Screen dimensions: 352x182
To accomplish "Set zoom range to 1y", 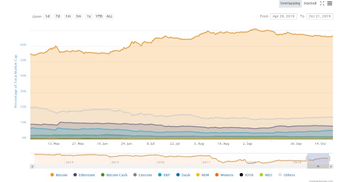I will click(89, 17).
